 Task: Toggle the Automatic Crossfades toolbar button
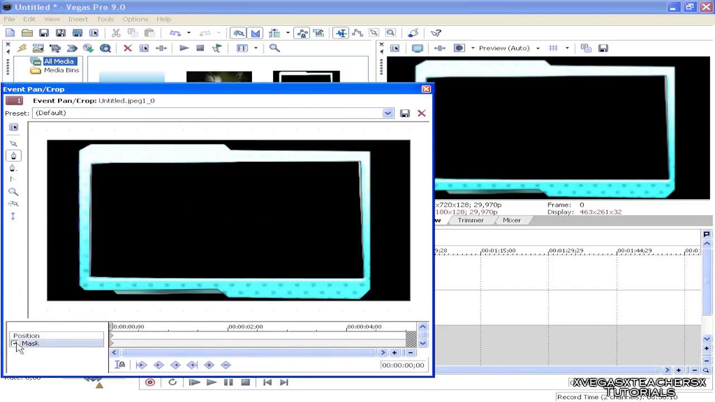[255, 33]
